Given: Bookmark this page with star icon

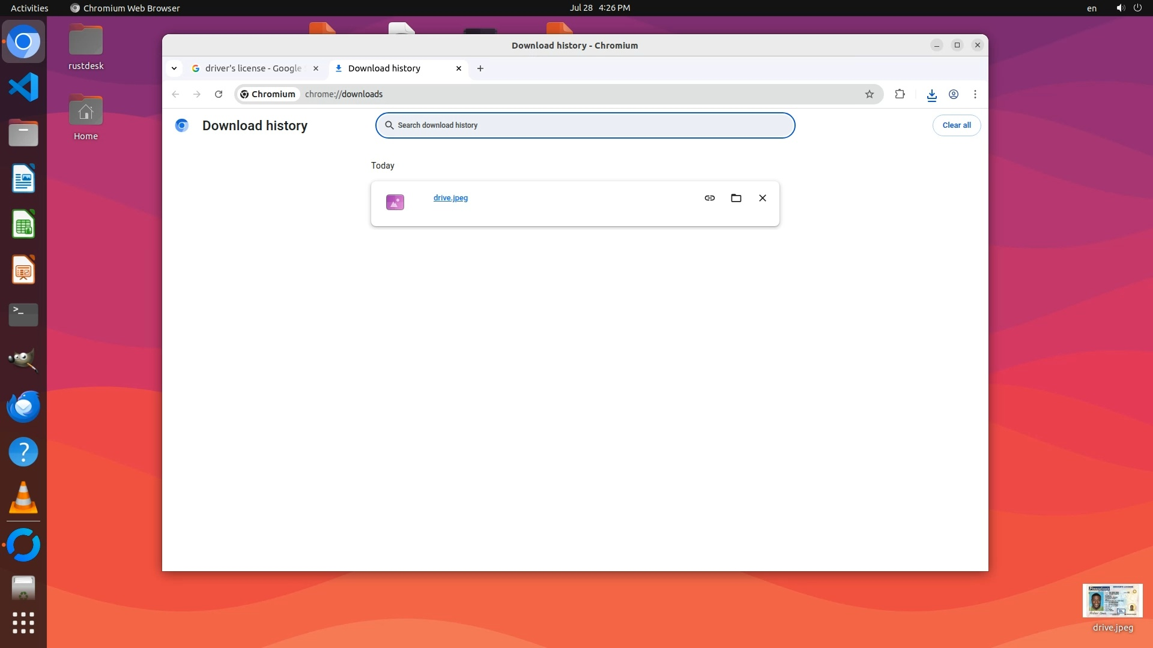Looking at the screenshot, I should tap(869, 94).
